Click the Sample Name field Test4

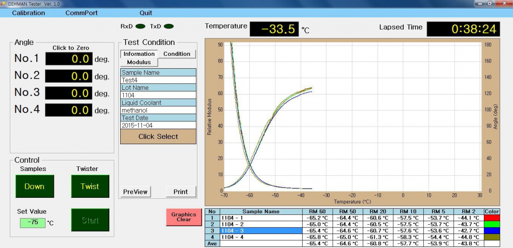point(159,80)
